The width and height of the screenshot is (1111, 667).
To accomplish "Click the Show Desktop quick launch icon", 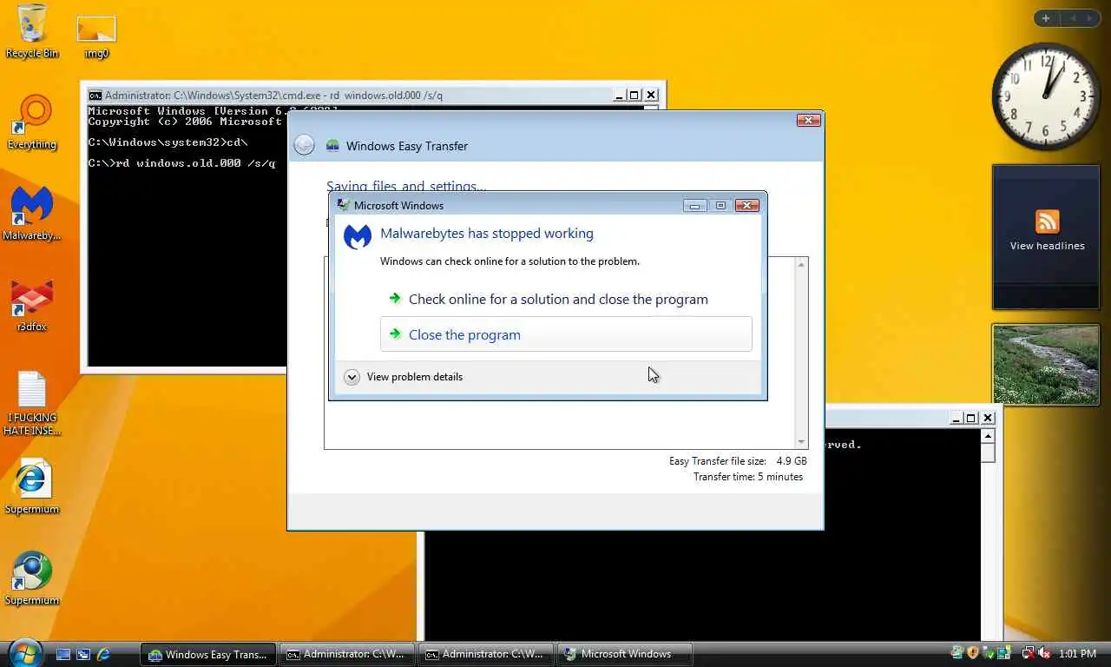I will (63, 654).
